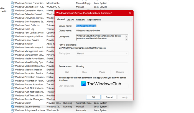The image size is (194, 113).
Task: Click the Pause service button
Action: coord(102,72)
